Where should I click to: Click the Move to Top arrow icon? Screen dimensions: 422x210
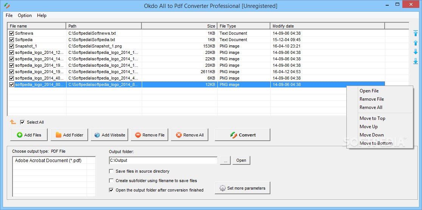tap(415, 33)
